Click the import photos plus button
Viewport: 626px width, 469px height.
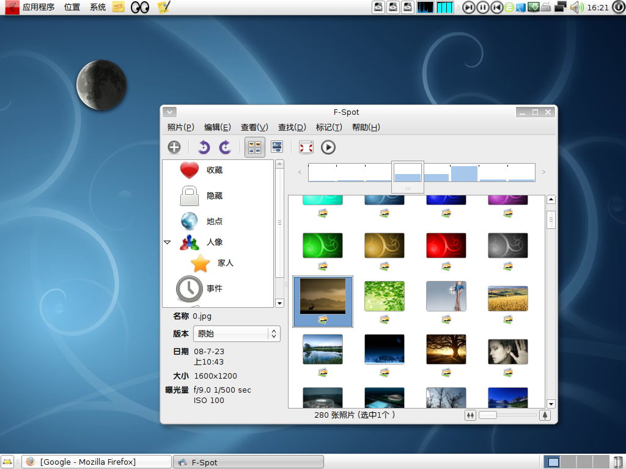coord(174,147)
